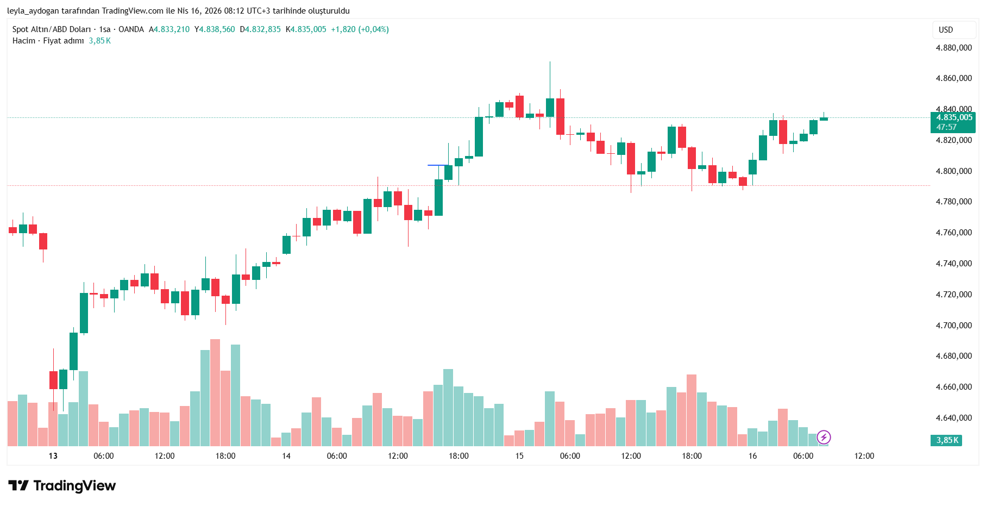Click the 14 date label on time axis

click(x=286, y=456)
